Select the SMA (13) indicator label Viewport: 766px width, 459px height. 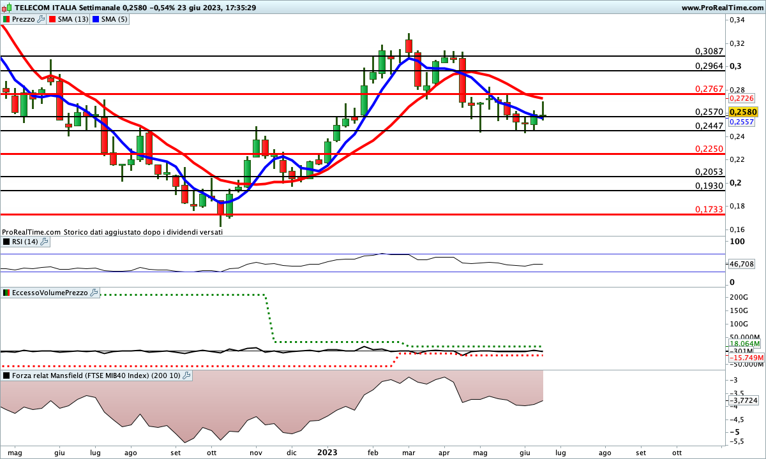tap(73, 19)
